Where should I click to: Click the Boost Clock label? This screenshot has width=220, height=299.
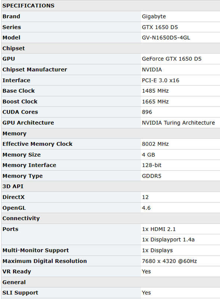pyautogui.click(x=20, y=101)
